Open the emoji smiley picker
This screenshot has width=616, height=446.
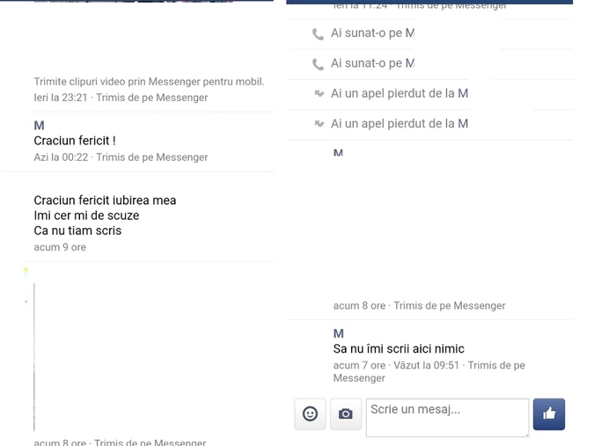pyautogui.click(x=310, y=413)
